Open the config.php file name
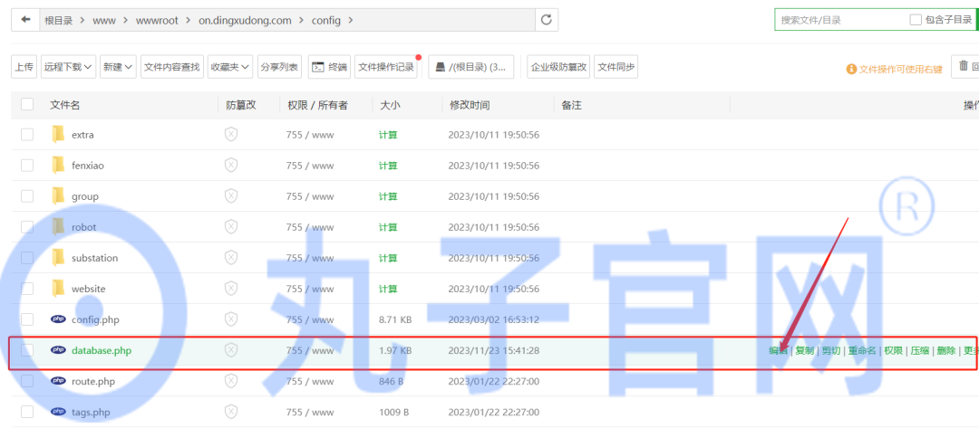This screenshot has width=979, height=447. click(x=95, y=319)
